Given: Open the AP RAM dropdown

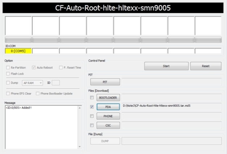Looking at the screenshot, I should pyautogui.click(x=33, y=83).
